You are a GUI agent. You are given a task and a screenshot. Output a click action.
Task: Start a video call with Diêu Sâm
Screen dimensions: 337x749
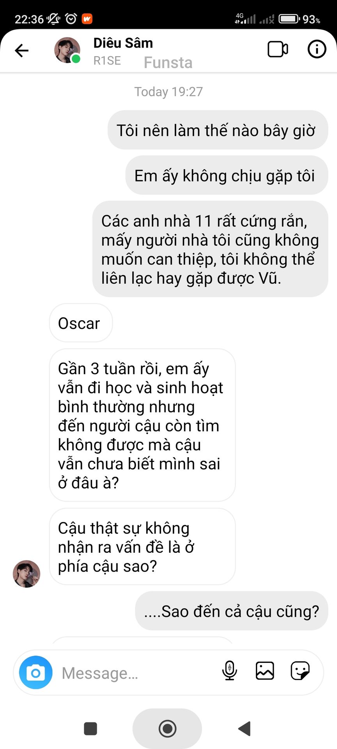278,50
